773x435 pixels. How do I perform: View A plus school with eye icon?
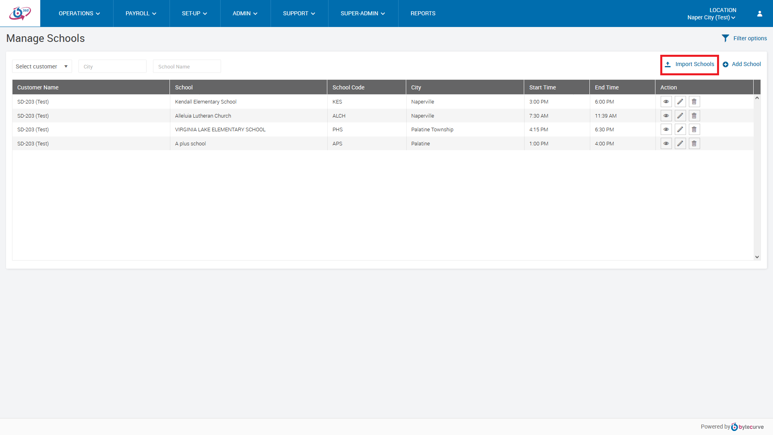tap(666, 144)
